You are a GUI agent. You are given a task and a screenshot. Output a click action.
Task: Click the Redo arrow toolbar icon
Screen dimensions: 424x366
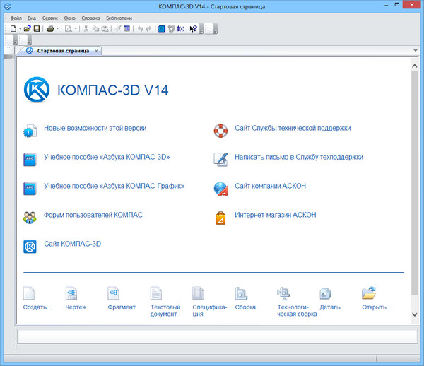click(148, 28)
